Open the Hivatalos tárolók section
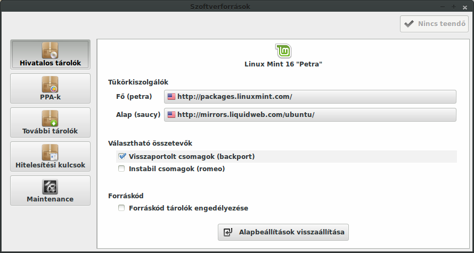 point(50,54)
